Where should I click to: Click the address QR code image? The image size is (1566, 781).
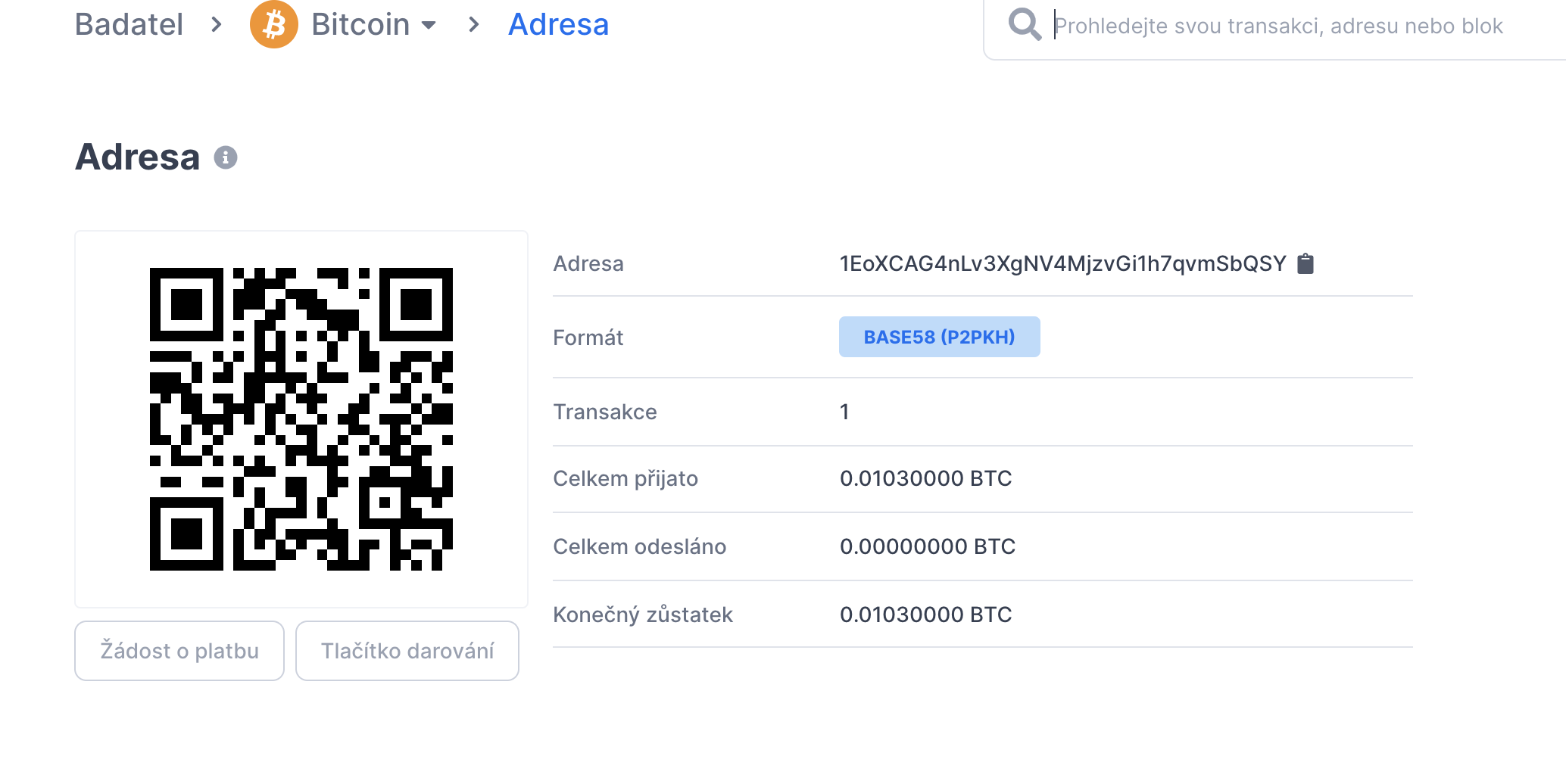coord(301,419)
